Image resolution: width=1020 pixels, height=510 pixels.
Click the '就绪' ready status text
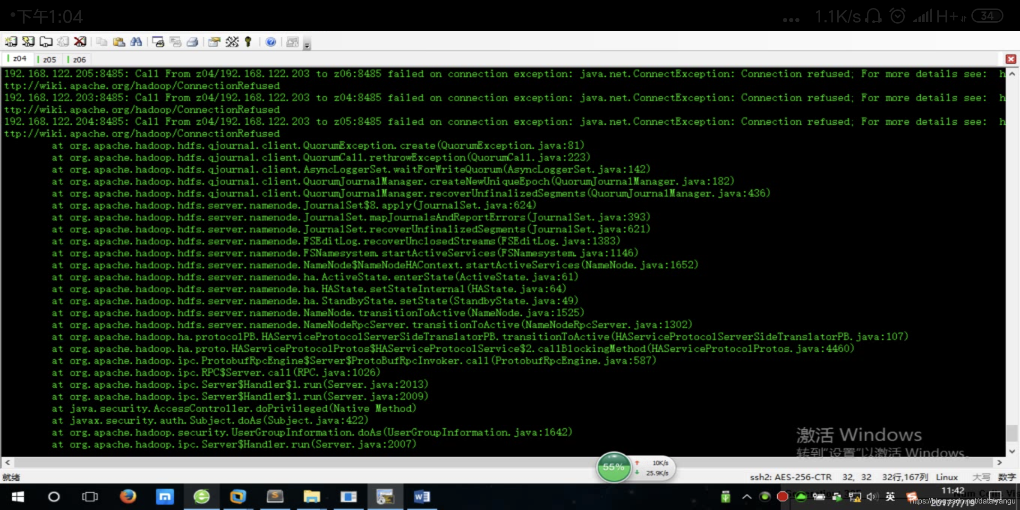pos(11,477)
